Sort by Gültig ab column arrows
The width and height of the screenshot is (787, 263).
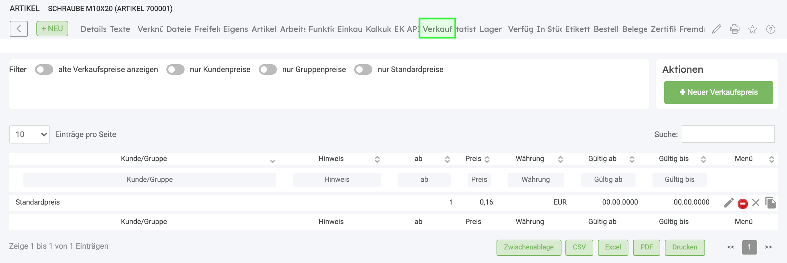632,159
